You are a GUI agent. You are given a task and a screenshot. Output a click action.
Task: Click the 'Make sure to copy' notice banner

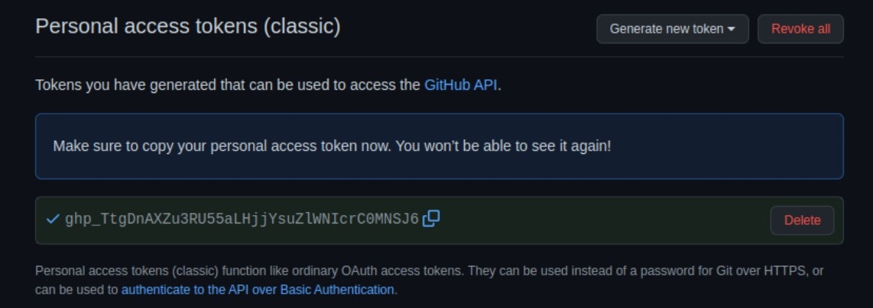click(x=440, y=146)
